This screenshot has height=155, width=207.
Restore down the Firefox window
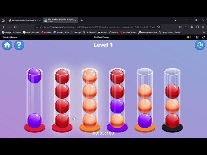tap(196, 20)
